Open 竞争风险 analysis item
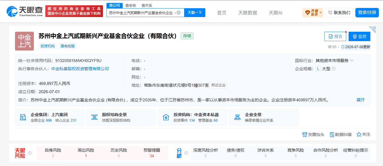Screen dimensions: 383x166 click(x=296, y=153)
